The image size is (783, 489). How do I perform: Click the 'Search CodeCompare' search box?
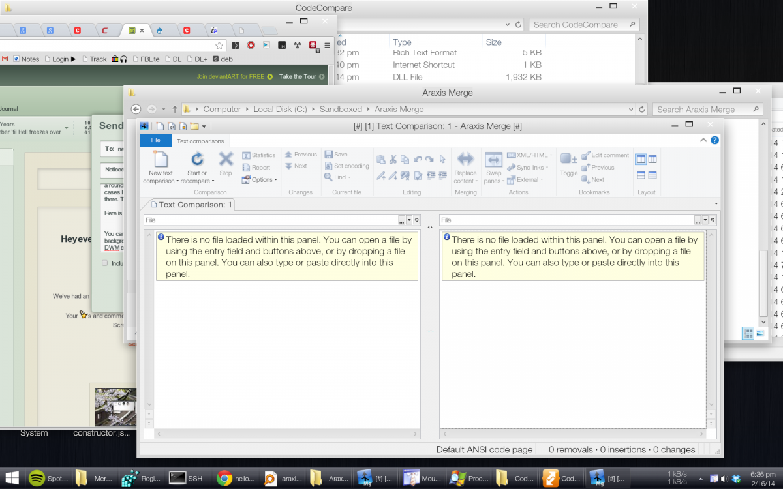pyautogui.click(x=583, y=25)
